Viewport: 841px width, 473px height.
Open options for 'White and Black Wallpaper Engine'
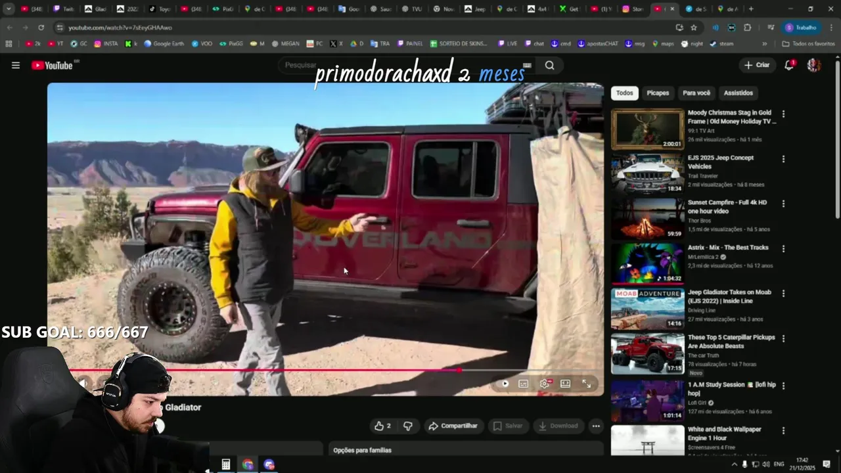pyautogui.click(x=783, y=430)
